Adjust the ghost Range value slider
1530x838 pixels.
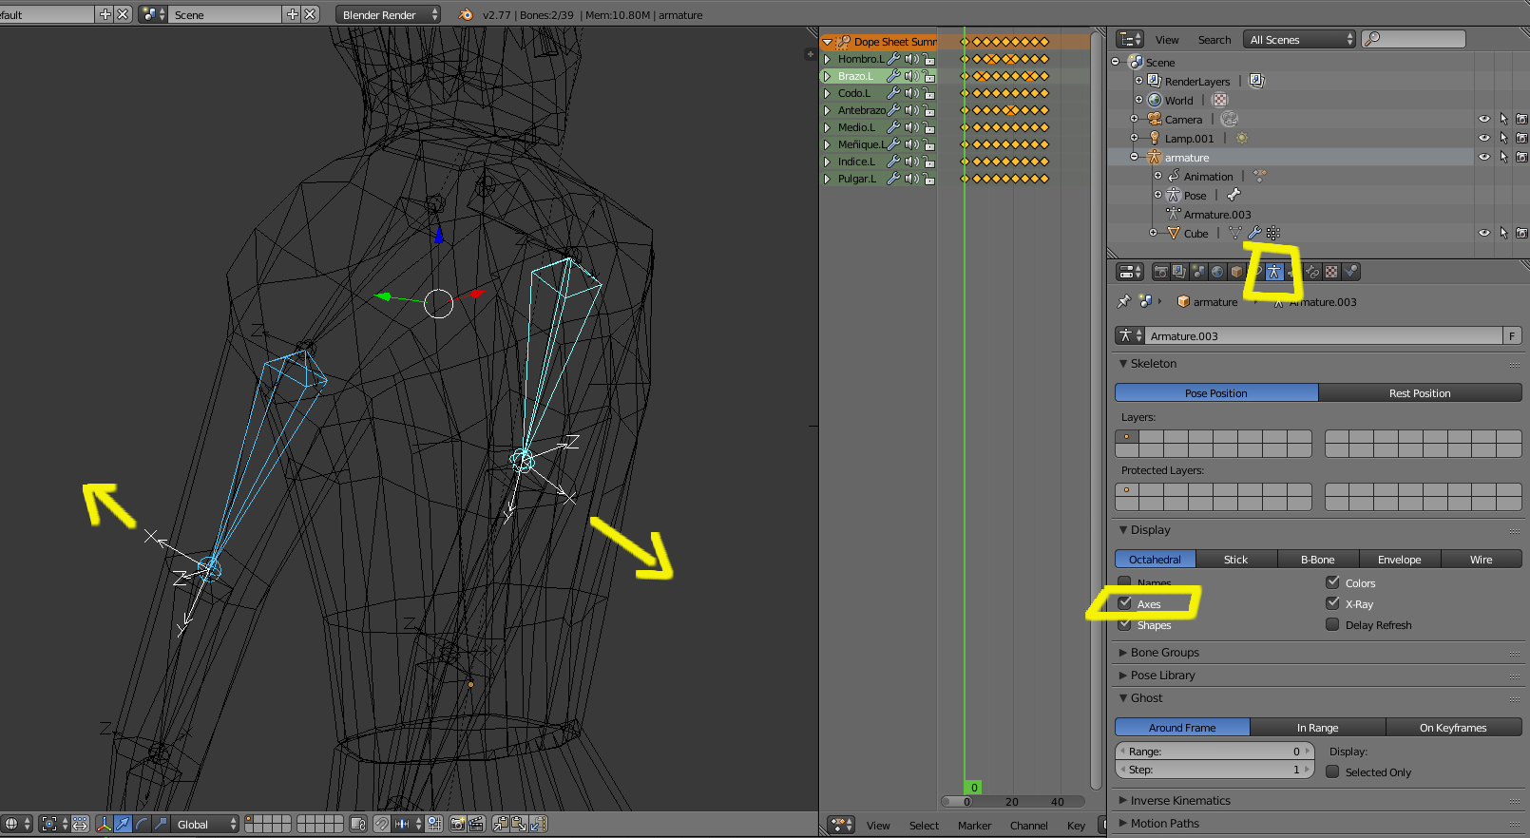click(1214, 752)
